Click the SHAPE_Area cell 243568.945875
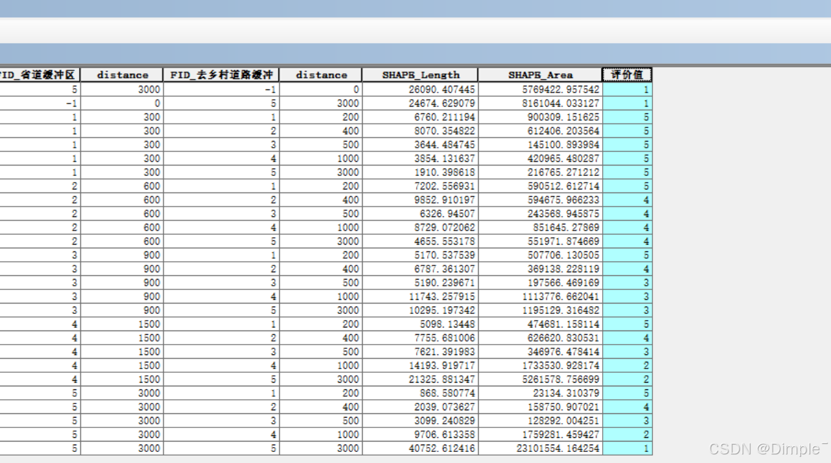 tap(540, 213)
